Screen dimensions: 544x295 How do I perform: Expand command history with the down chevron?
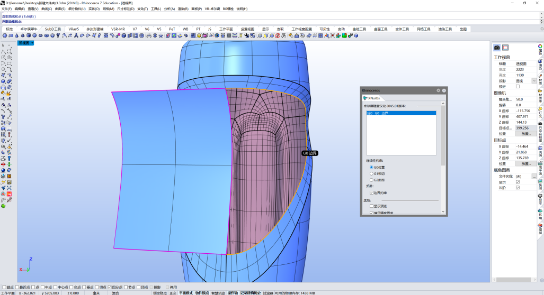[541, 16]
